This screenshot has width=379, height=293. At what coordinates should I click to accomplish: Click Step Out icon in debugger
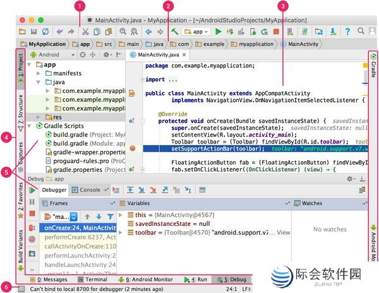[165, 190]
